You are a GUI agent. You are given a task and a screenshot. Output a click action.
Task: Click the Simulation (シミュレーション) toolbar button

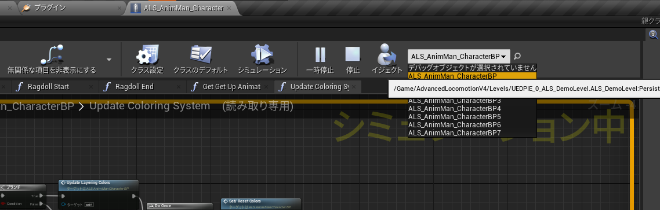(x=262, y=59)
